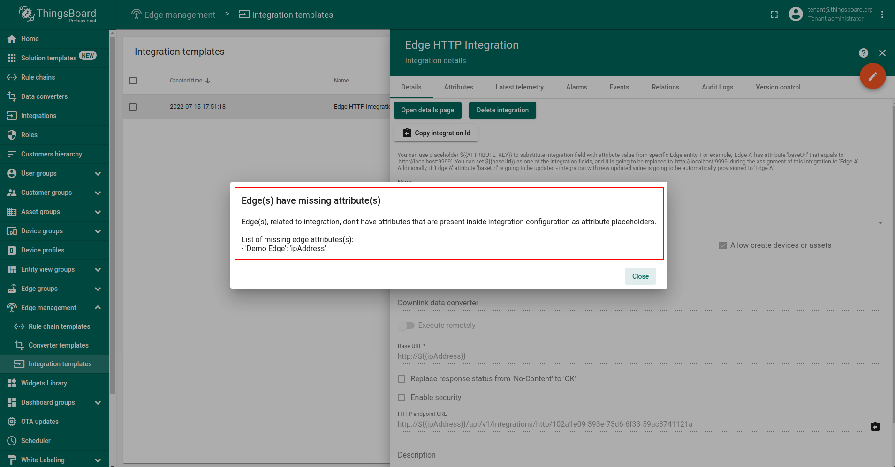Viewport: 895px width, 467px height.
Task: Expand the Dashboard groups chevron
Action: pyautogui.click(x=98, y=402)
